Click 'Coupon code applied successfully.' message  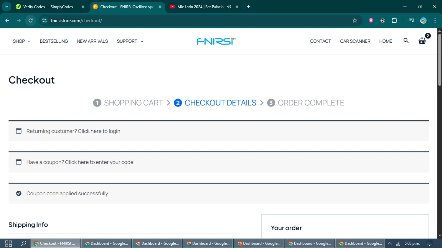pos(67,194)
